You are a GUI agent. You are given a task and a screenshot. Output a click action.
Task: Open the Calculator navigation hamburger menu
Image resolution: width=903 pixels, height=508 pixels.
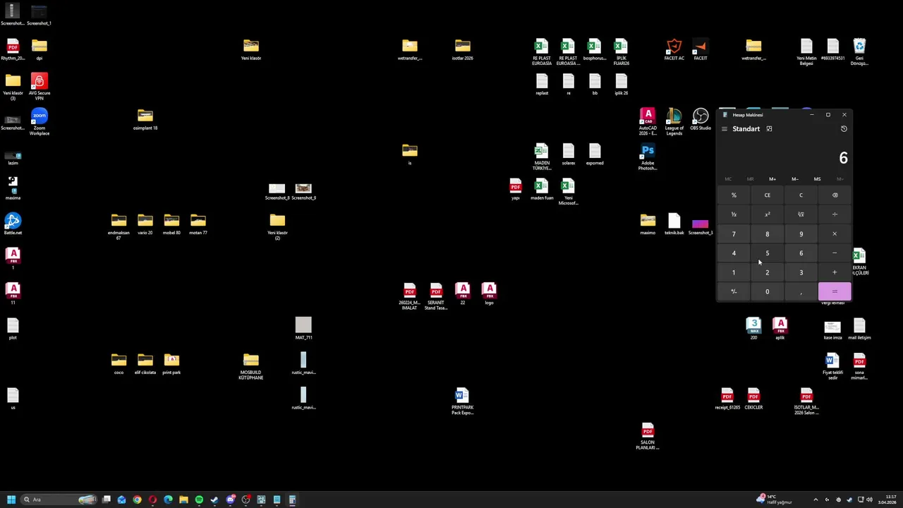(x=724, y=129)
